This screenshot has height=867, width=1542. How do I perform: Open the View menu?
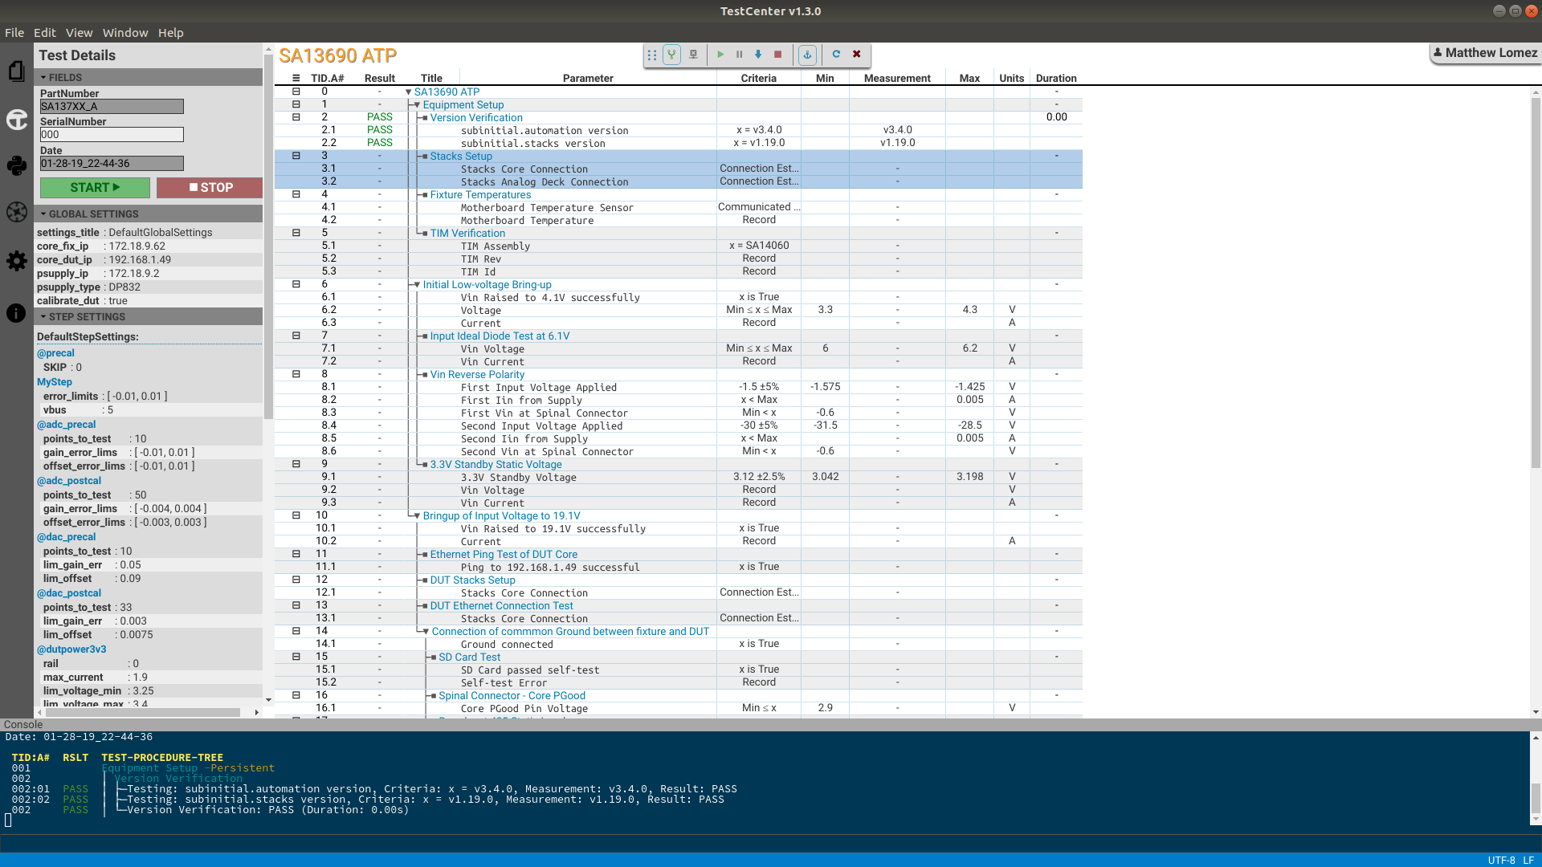80,32
